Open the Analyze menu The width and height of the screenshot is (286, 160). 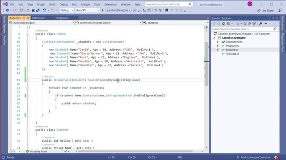[x=85, y=4]
